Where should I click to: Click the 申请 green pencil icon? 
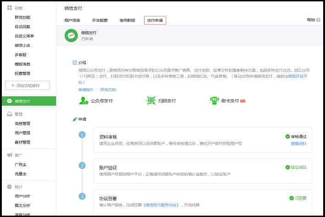pos(75,119)
